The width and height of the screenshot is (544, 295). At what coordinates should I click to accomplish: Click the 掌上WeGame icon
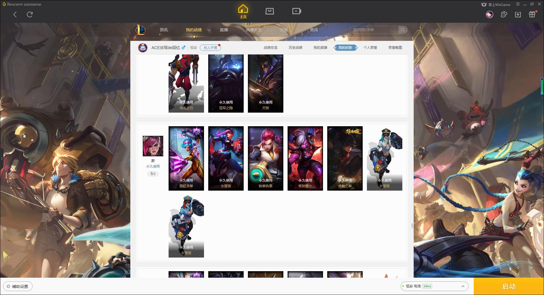pyautogui.click(x=484, y=5)
